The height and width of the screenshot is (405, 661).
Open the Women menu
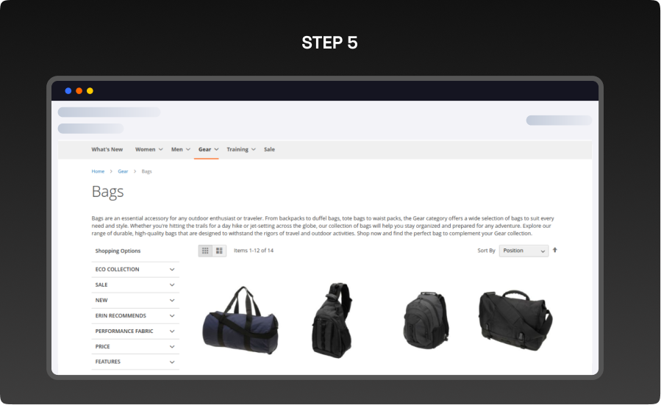coord(149,149)
